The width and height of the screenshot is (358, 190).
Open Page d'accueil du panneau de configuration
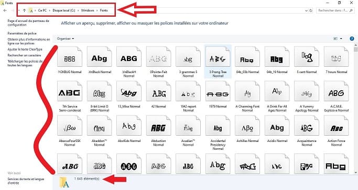(x=28, y=23)
